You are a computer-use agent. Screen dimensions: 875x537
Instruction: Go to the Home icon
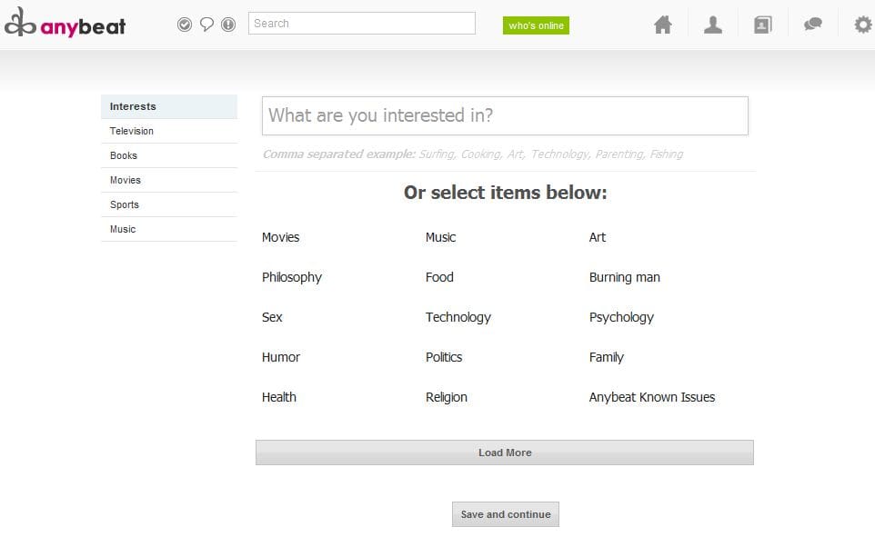663,25
